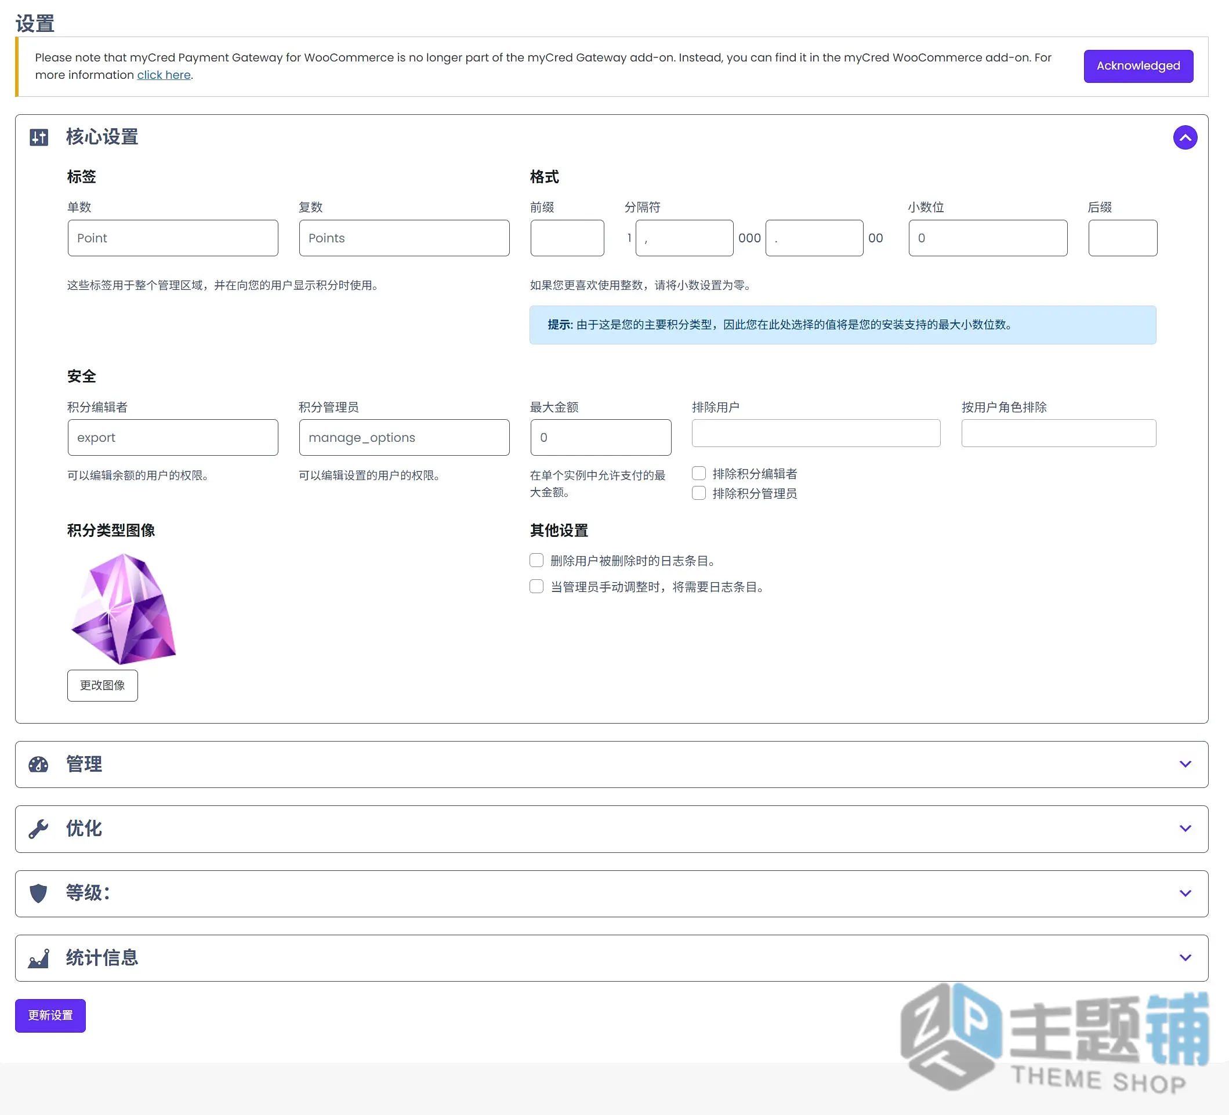Focus the 积分编辑者 field with export
The width and height of the screenshot is (1229, 1115).
pyautogui.click(x=172, y=437)
